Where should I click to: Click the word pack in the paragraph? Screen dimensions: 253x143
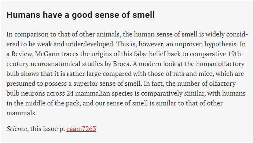click(x=72, y=103)
